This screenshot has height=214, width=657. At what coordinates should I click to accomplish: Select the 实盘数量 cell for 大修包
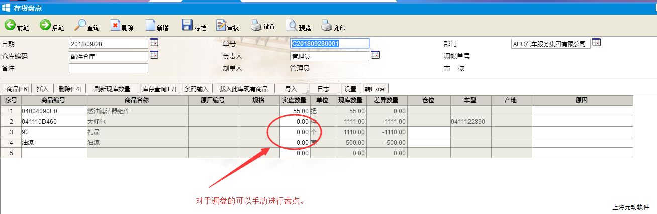tap(295, 121)
